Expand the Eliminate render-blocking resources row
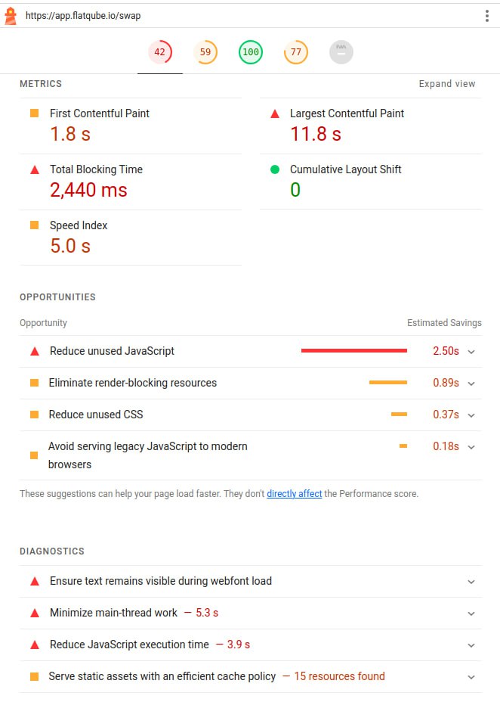The width and height of the screenshot is (500, 702). pos(471,384)
